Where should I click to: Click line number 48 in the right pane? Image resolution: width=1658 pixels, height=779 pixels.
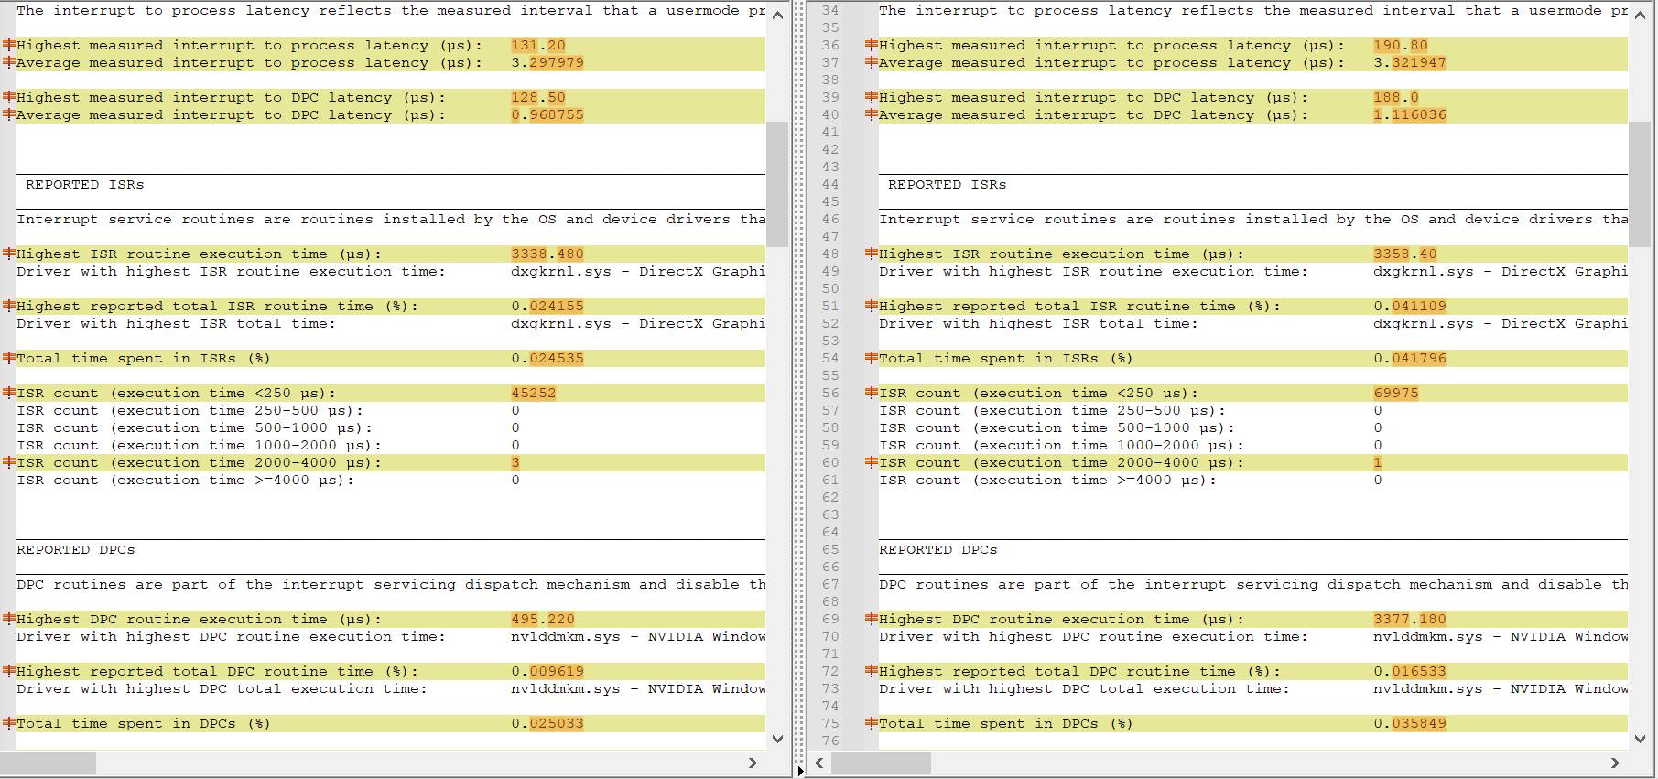pos(829,254)
